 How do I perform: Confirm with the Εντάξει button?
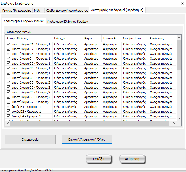tap(98, 159)
